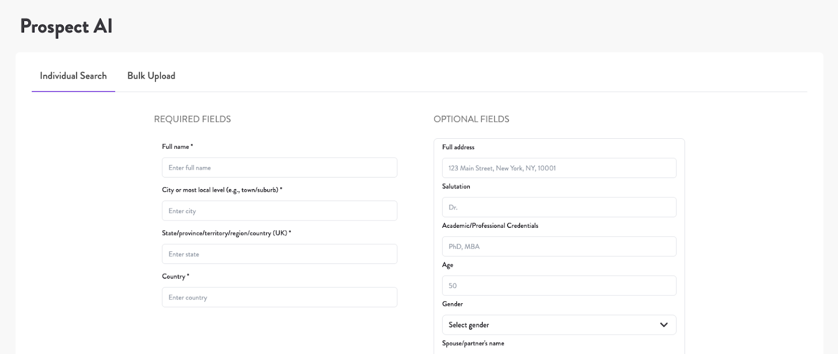Click the Full name * label
This screenshot has height=354, width=838.
coord(178,147)
